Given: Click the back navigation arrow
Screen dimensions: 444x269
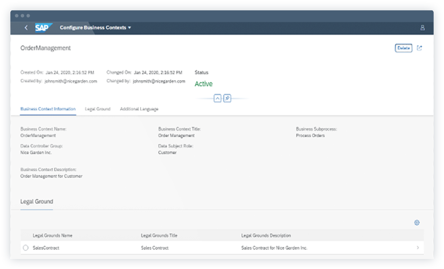Looking at the screenshot, I should tap(26, 28).
